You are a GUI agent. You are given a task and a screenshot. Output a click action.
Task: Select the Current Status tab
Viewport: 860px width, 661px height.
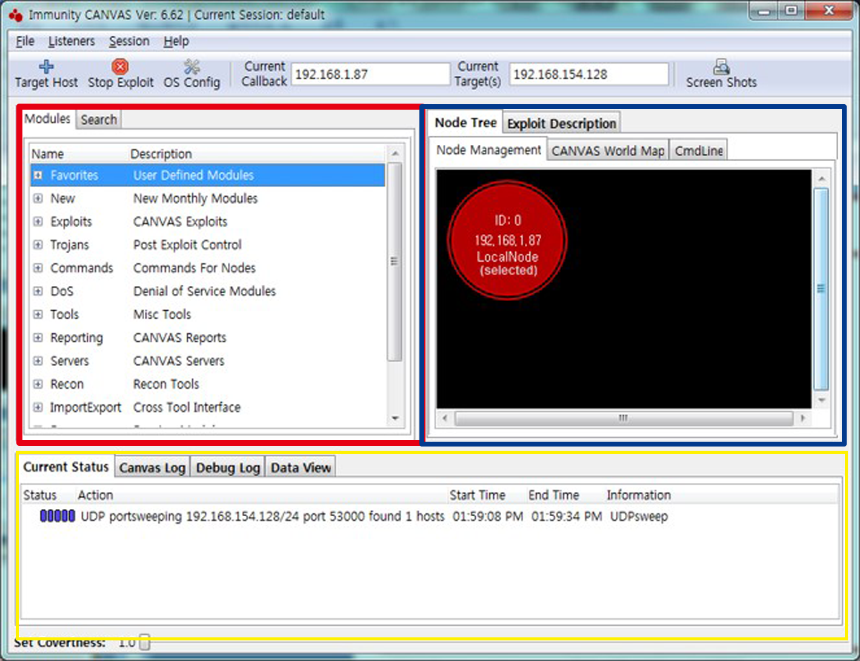(65, 467)
